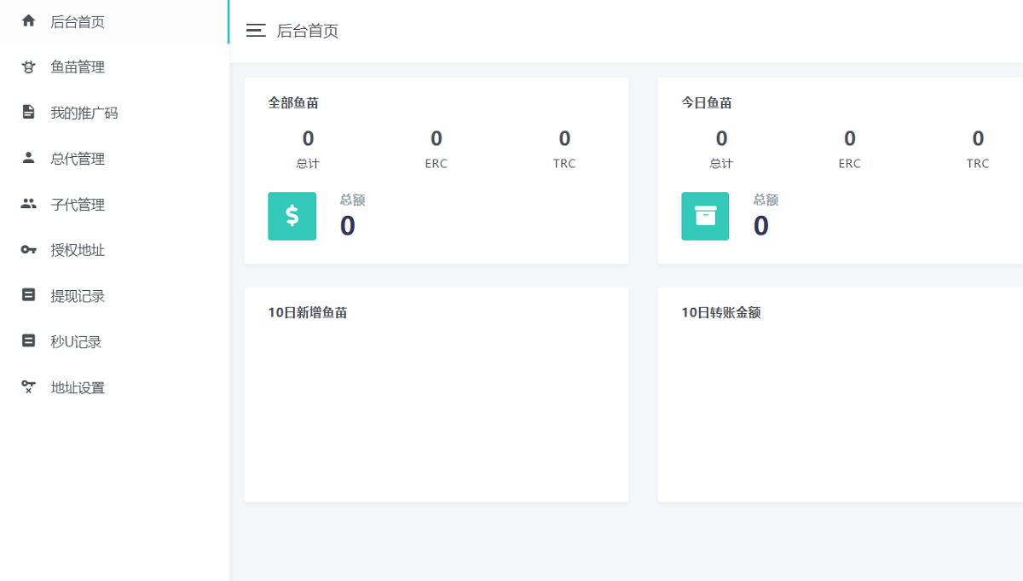The width and height of the screenshot is (1023, 581).
Task: Click the single person icon for 总代管理
Action: coord(29,158)
